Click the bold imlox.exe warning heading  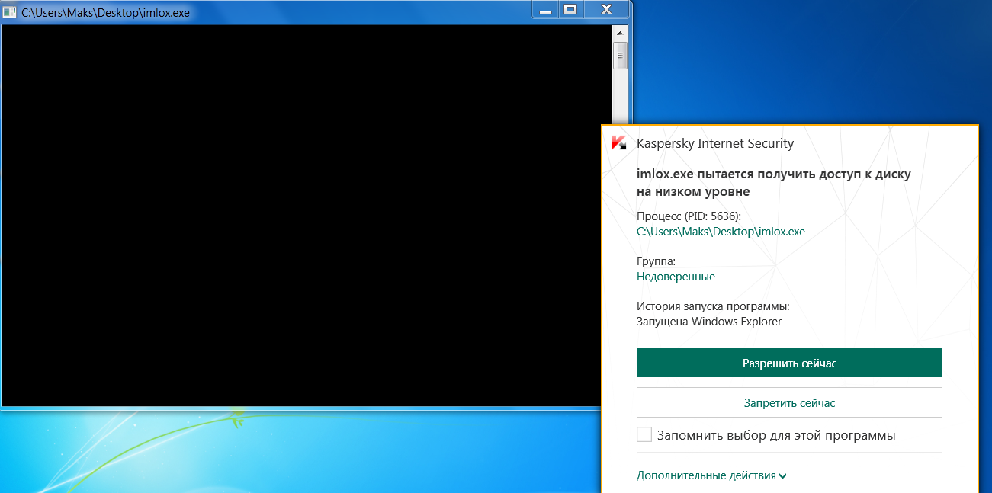click(774, 183)
